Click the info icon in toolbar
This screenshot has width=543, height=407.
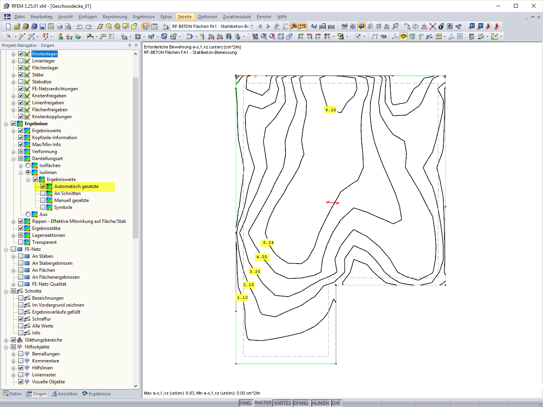(441, 26)
